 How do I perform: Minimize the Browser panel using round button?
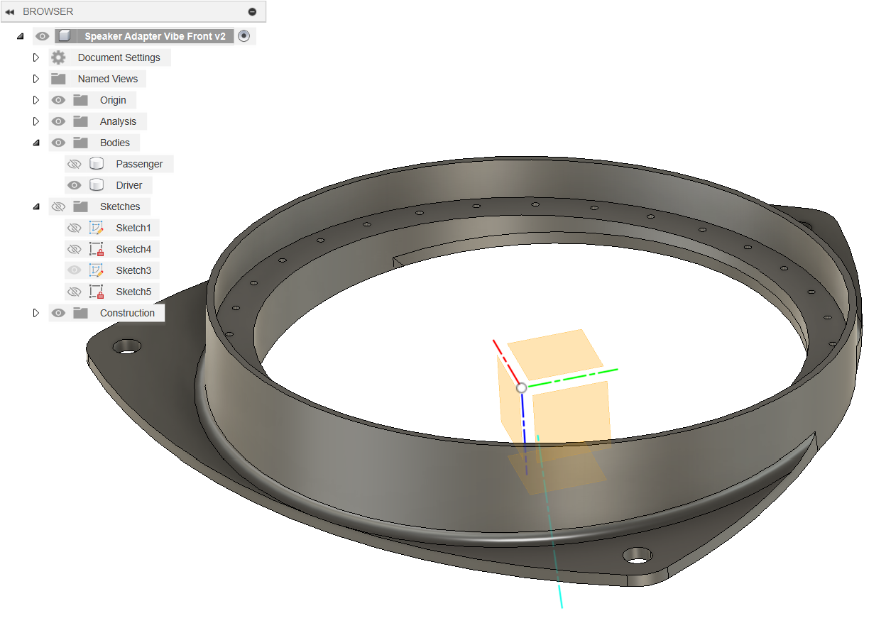click(x=252, y=12)
